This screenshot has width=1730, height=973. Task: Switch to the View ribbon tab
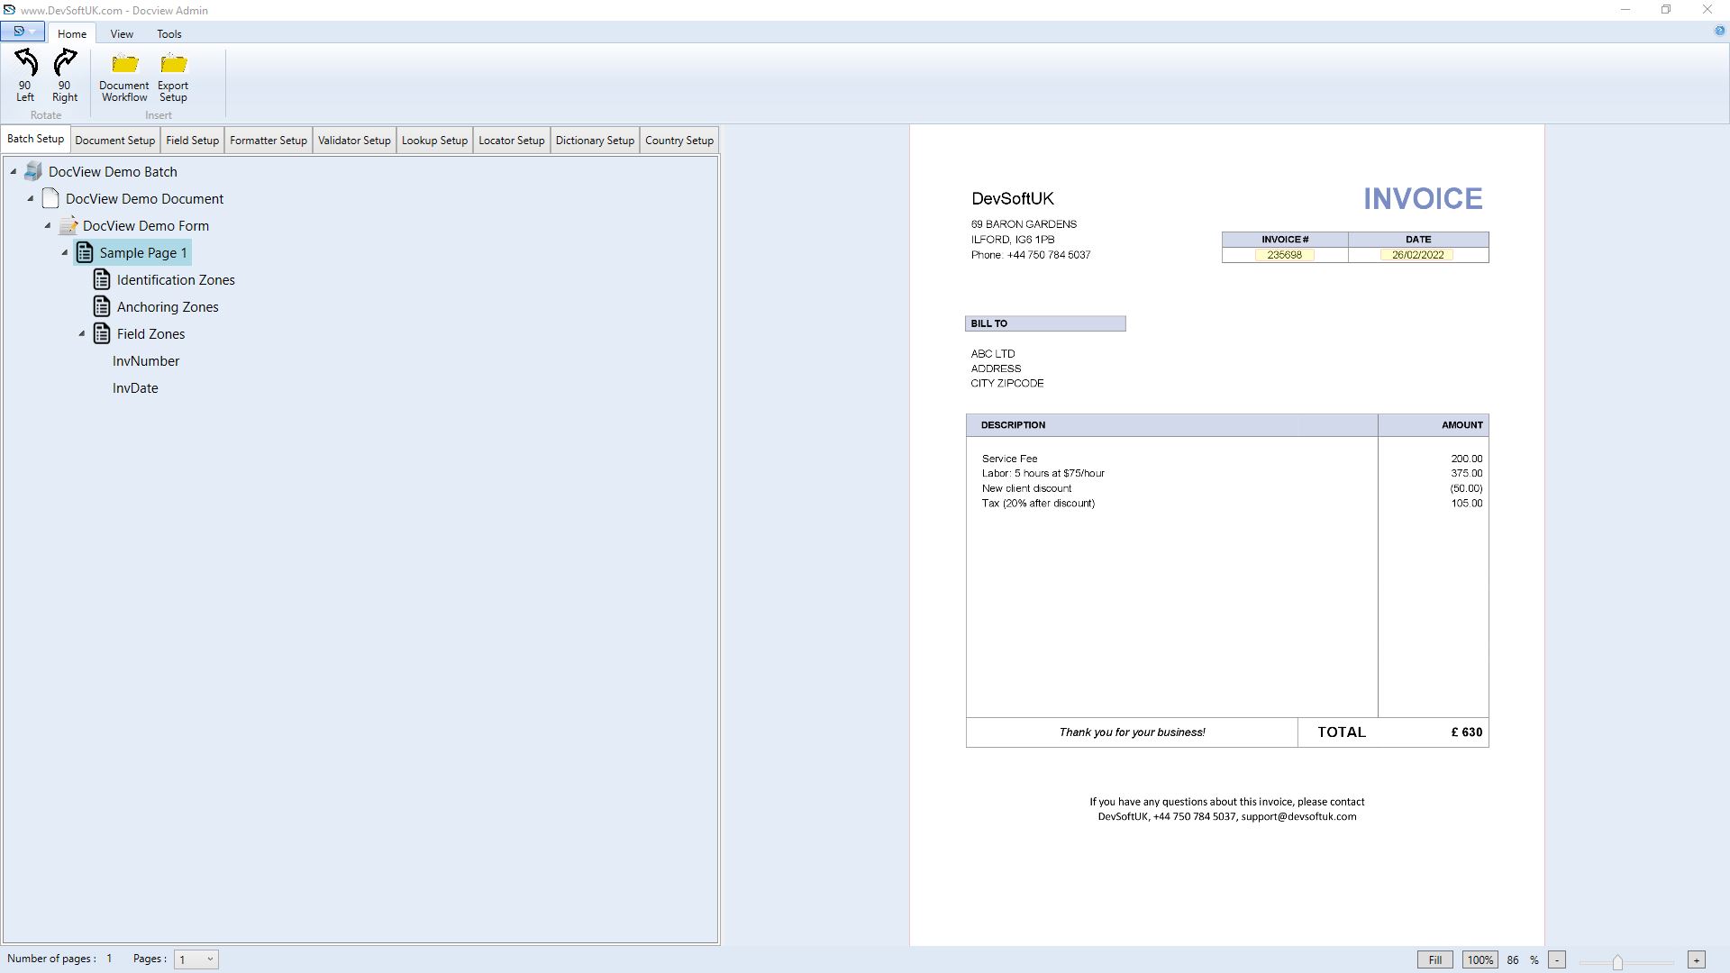(122, 33)
